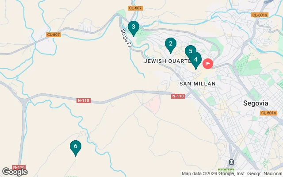Open the Map data attribution text
Viewport: 283px width, 177px height.
[232, 174]
